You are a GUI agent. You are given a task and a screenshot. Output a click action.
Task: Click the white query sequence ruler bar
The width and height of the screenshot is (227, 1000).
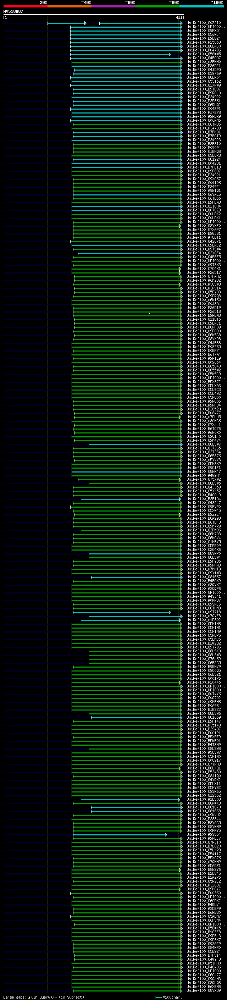93,14
